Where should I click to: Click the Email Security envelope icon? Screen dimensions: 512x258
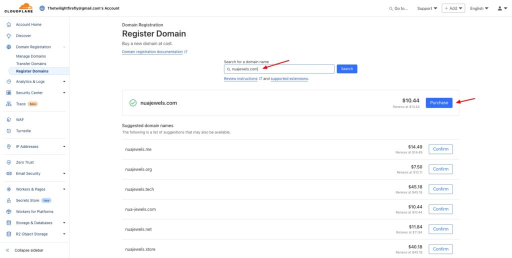tap(9, 173)
